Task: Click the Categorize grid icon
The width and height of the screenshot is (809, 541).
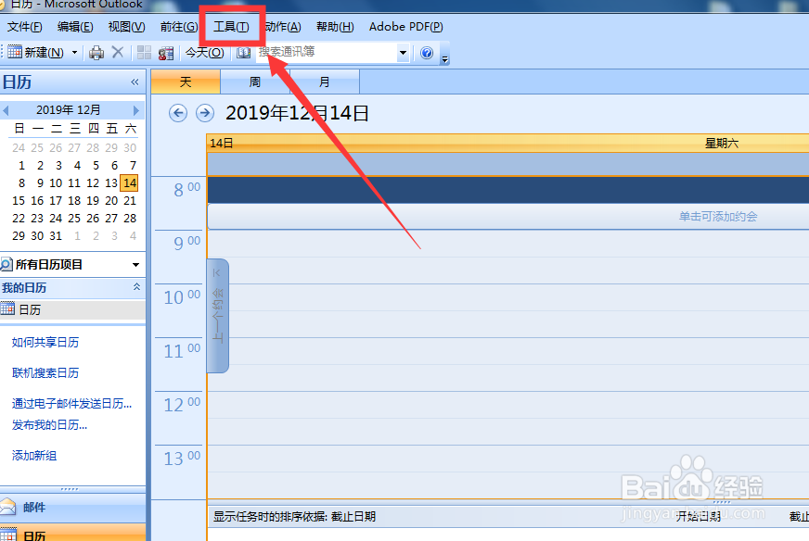Action: pos(144,53)
